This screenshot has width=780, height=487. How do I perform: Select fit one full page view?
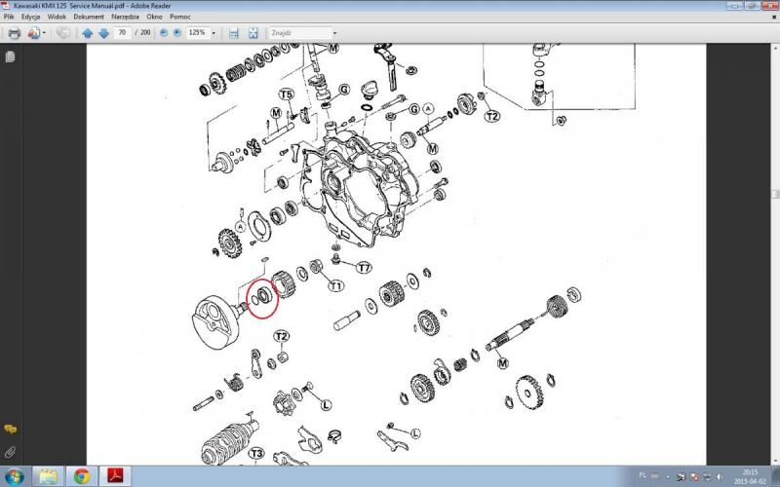[253, 33]
